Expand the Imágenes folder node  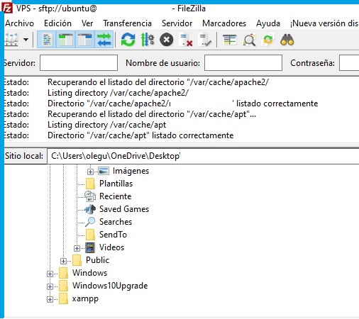tap(90, 172)
